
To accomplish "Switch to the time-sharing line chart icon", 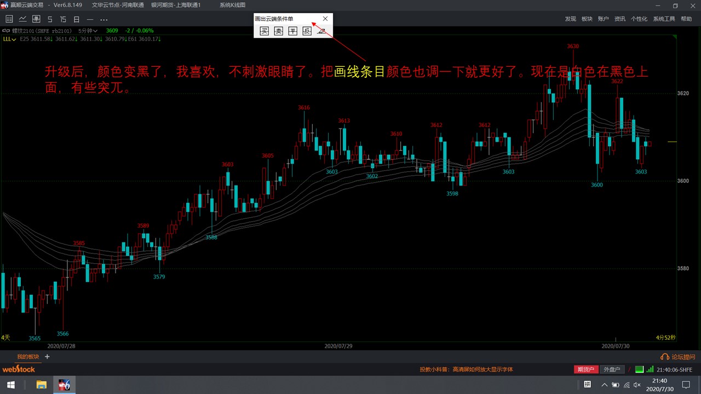I will click(23, 19).
